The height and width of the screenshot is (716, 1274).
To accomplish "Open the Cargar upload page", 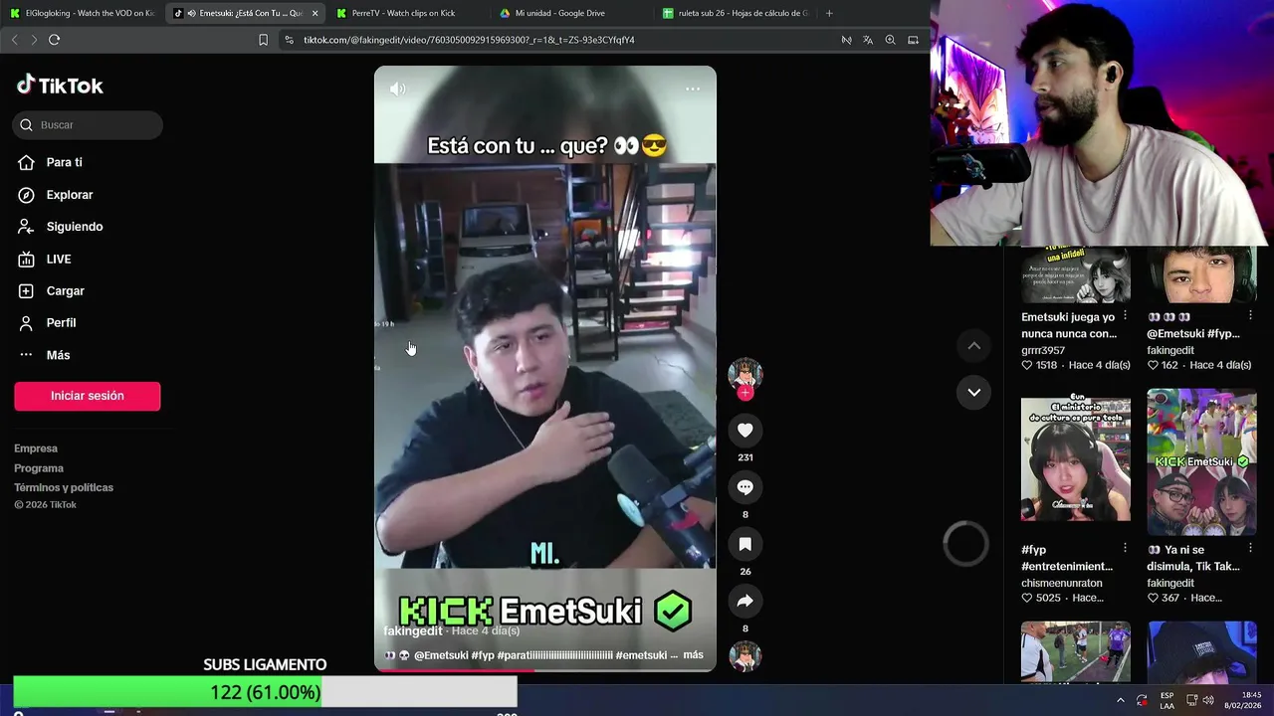I will (x=65, y=291).
